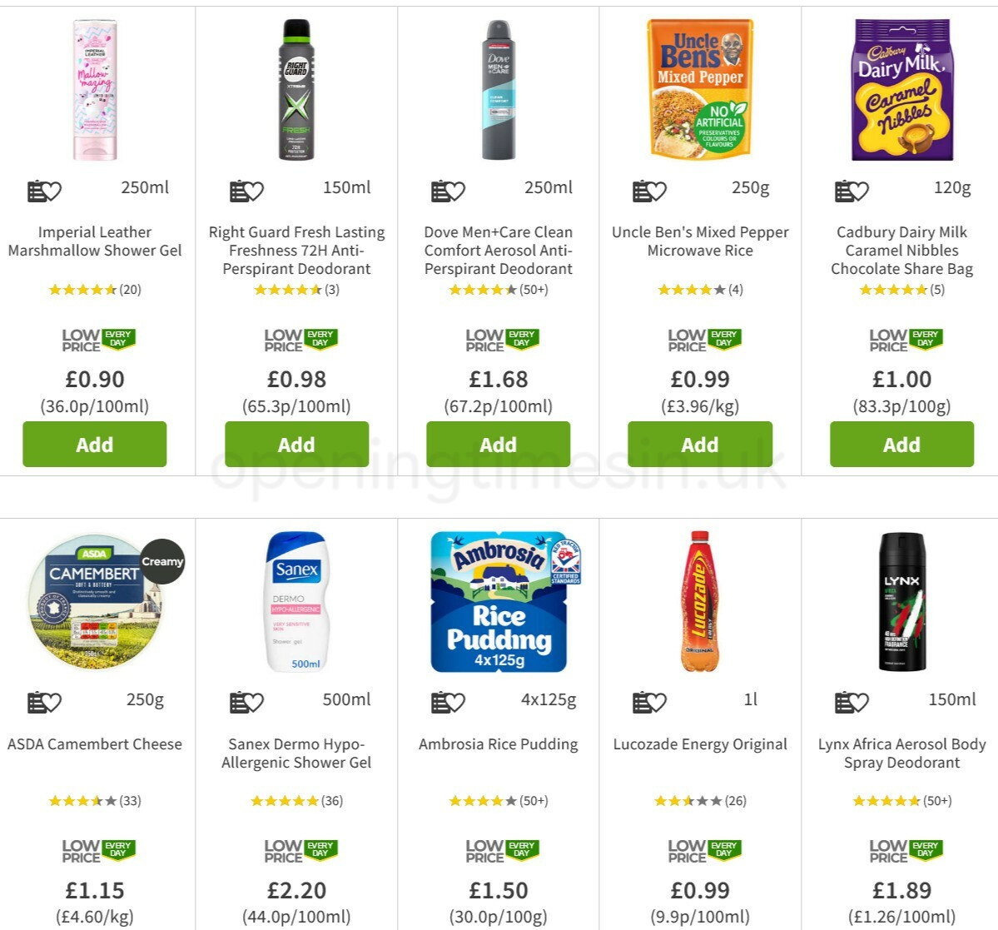Click the list icon on the Cadbury Caramel Nibbles card
This screenshot has width=998, height=930.
pyautogui.click(x=842, y=190)
